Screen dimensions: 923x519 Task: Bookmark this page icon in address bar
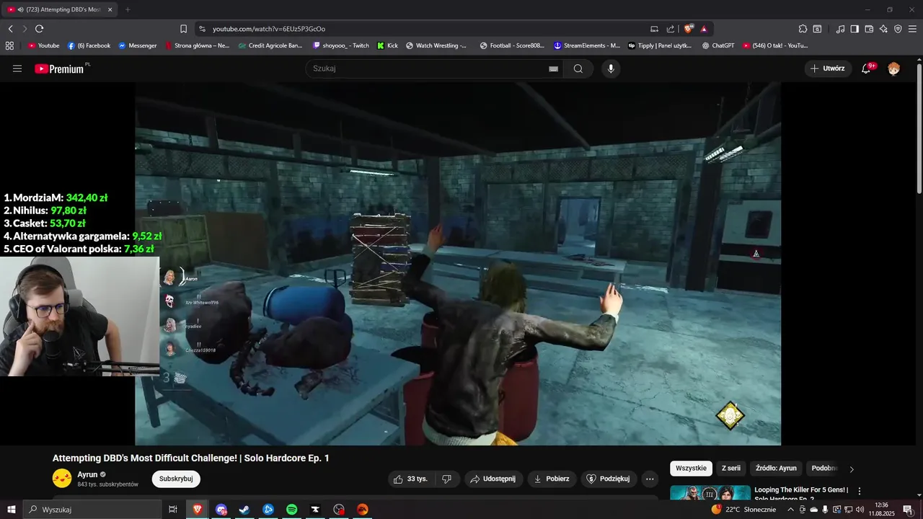click(x=183, y=29)
